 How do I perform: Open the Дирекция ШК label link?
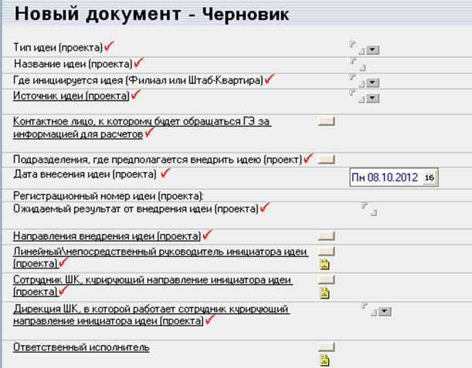(x=151, y=315)
